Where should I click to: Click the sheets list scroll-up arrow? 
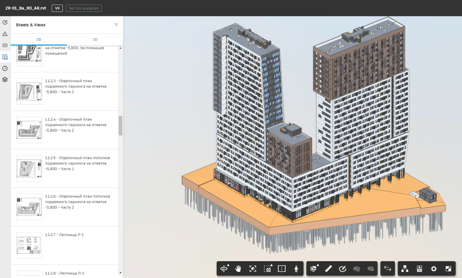click(x=121, y=48)
